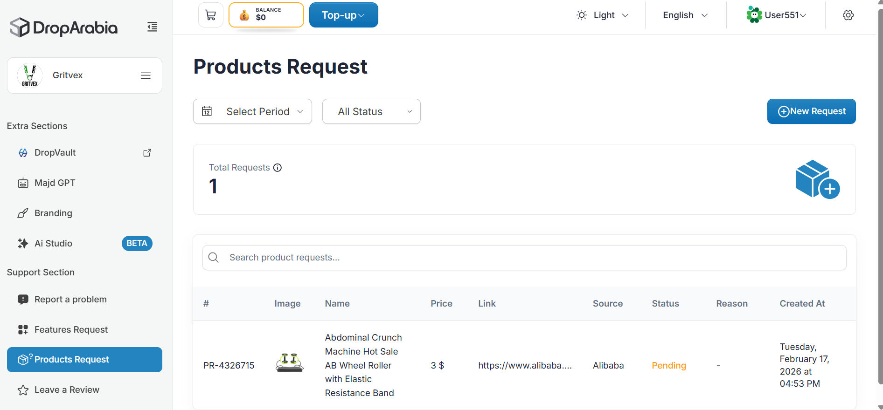Click the page vertical scrollbar

[x=880, y=196]
